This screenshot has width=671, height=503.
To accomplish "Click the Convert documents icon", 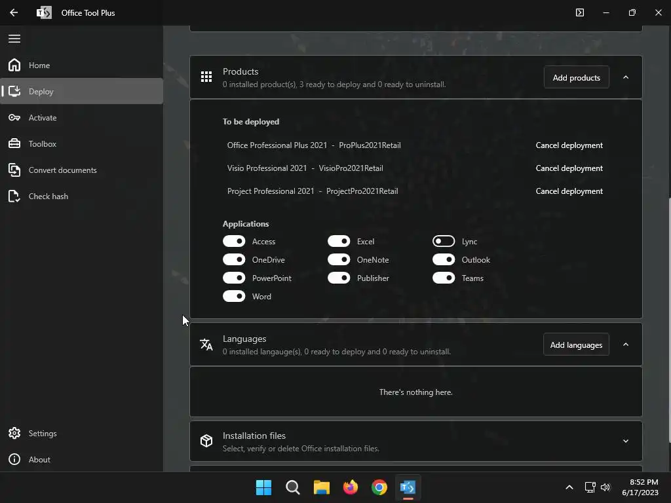I will [x=14, y=170].
